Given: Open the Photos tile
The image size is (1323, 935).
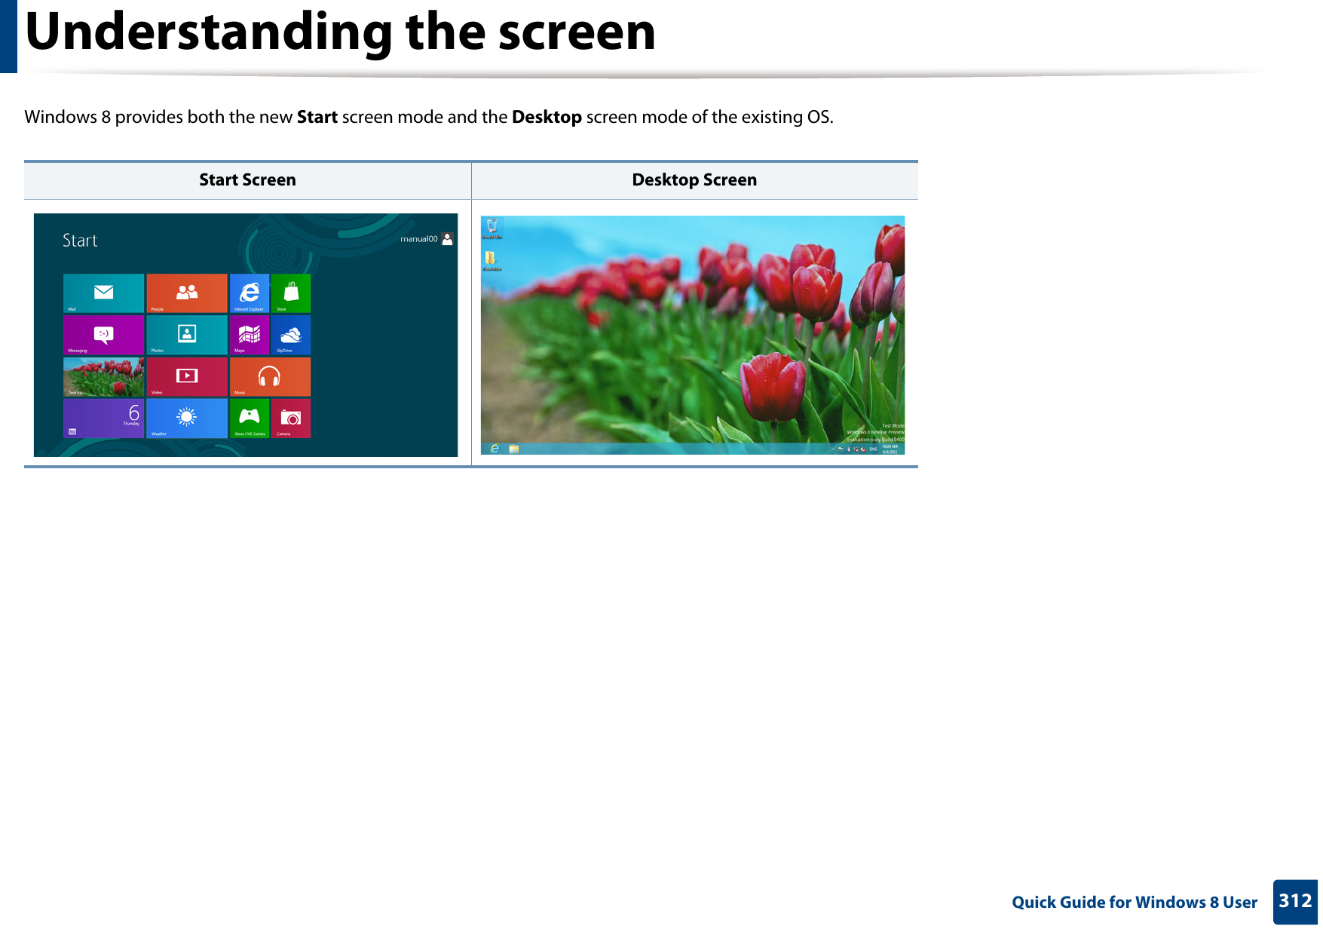Looking at the screenshot, I should (x=187, y=336).
